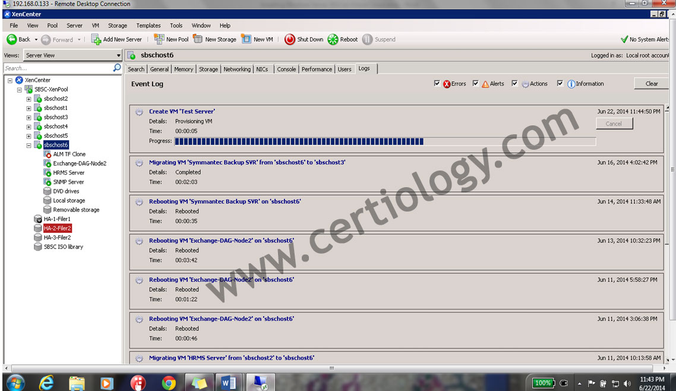Image resolution: width=676 pixels, height=391 pixels.
Task: Collapse the SBSC-XenPool tree node
Action: click(20, 90)
